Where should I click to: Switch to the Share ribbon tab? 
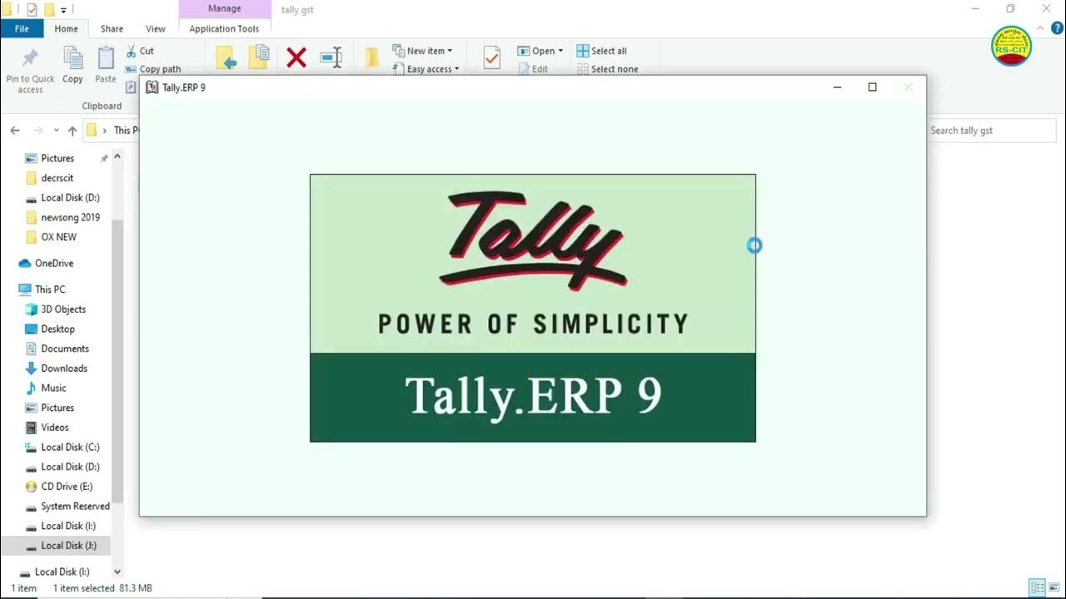click(112, 28)
